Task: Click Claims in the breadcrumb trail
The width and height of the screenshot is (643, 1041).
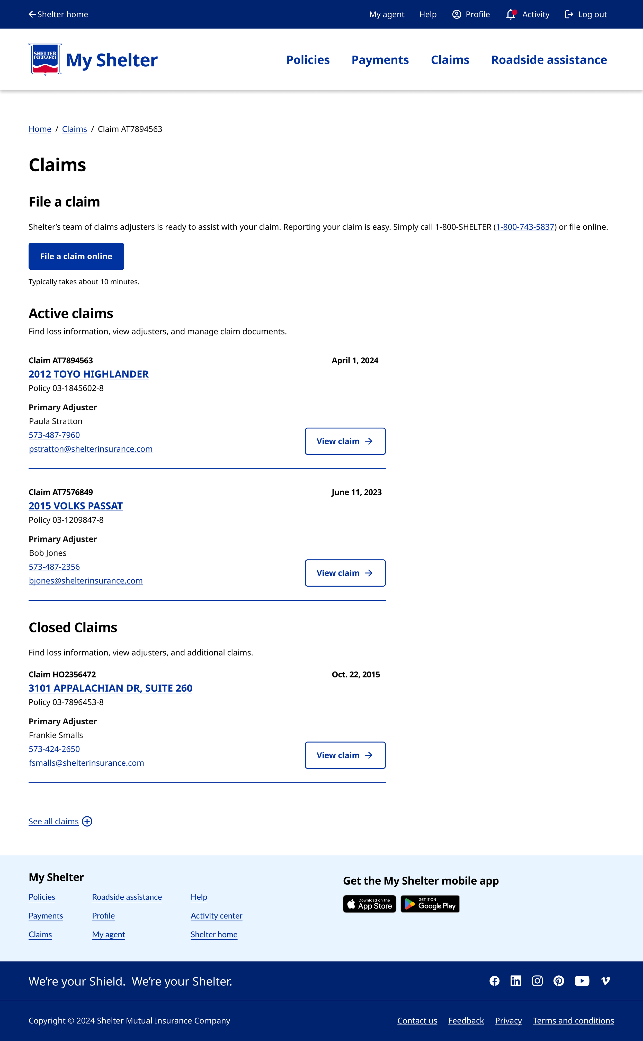Action: coord(74,129)
